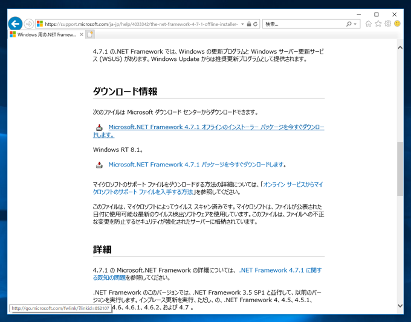This screenshot has width=411, height=322.
Task: Click the vertical scrollbar thumb
Action: 400,169
